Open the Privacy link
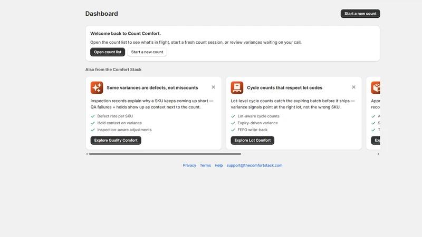 click(189, 165)
